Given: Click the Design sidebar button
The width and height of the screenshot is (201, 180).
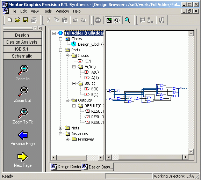Looking at the screenshot, I should tap(22, 35).
